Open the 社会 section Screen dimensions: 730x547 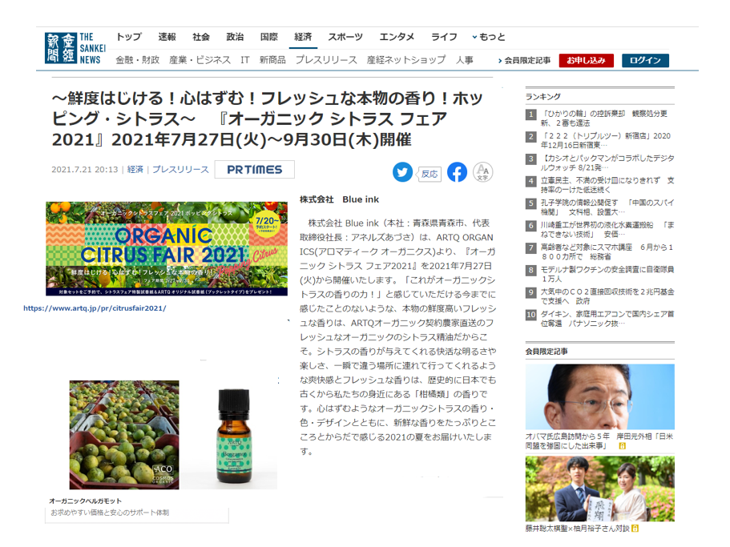tap(201, 37)
